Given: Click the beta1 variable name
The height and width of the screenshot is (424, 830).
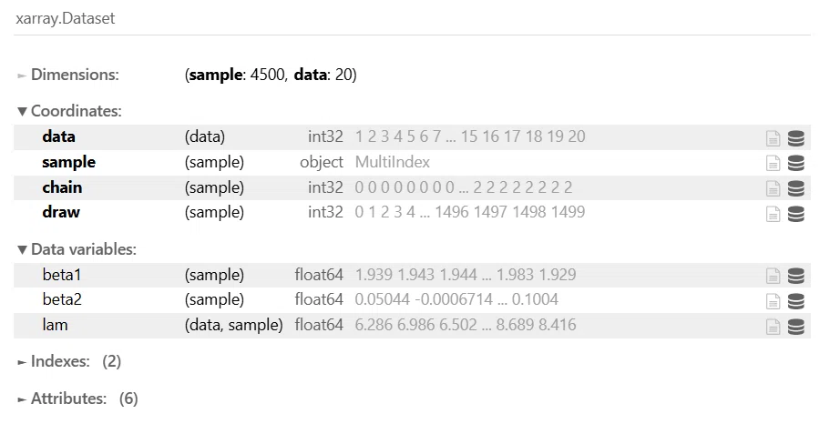Looking at the screenshot, I should (x=62, y=275).
